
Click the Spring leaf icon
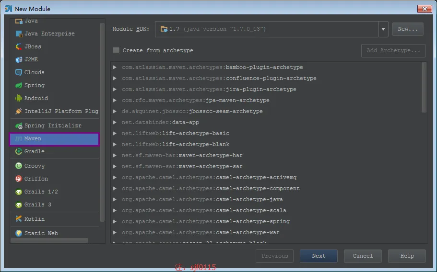click(19, 85)
